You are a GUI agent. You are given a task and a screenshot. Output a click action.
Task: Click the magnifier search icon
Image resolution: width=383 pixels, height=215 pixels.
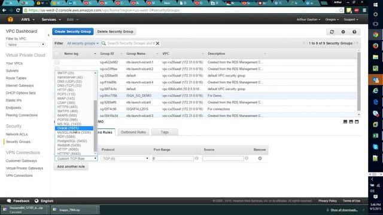click(104, 44)
